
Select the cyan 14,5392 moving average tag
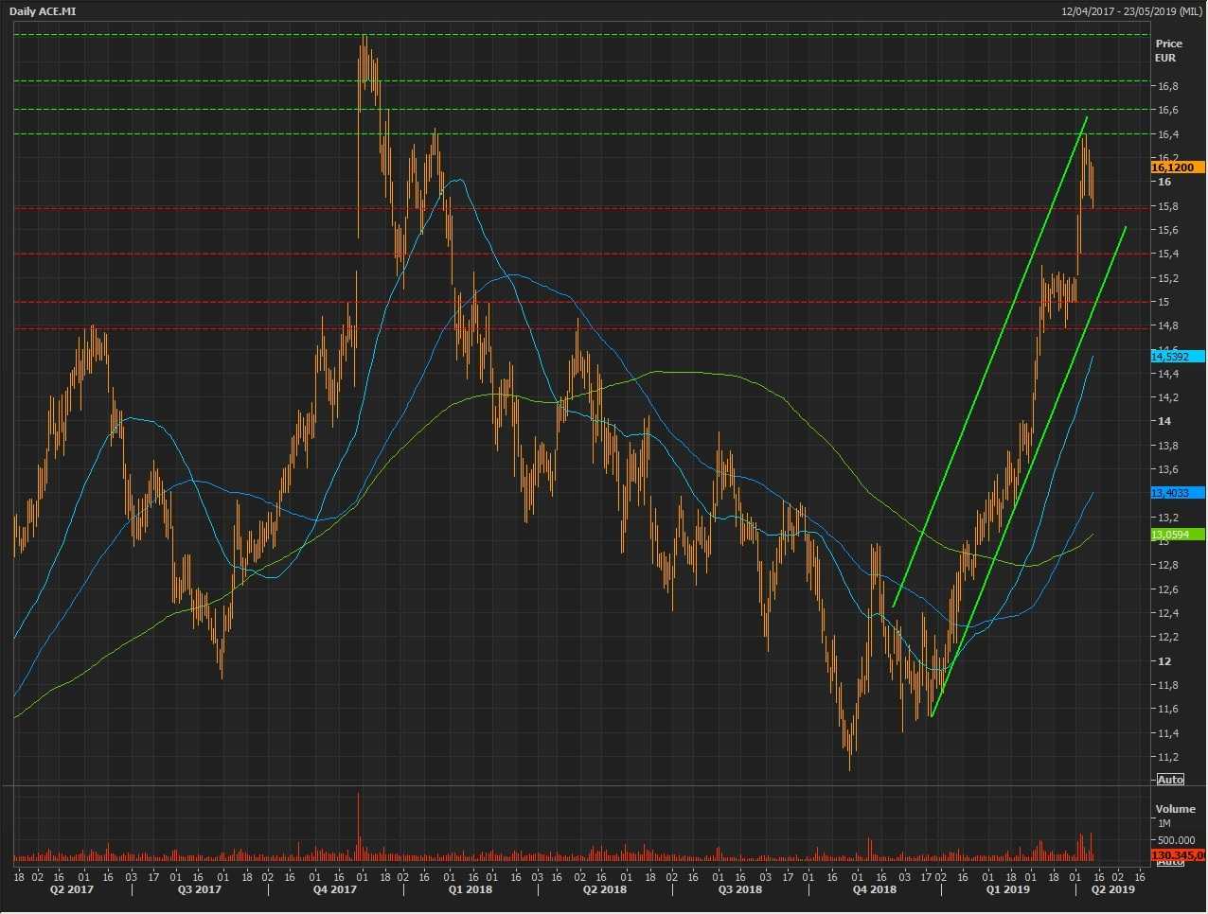coord(1177,357)
